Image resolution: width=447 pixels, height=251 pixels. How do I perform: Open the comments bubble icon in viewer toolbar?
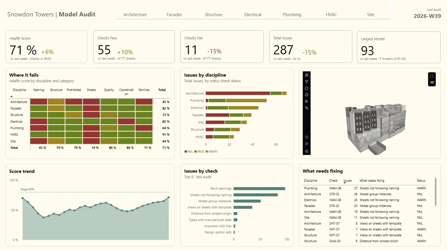coord(307,88)
